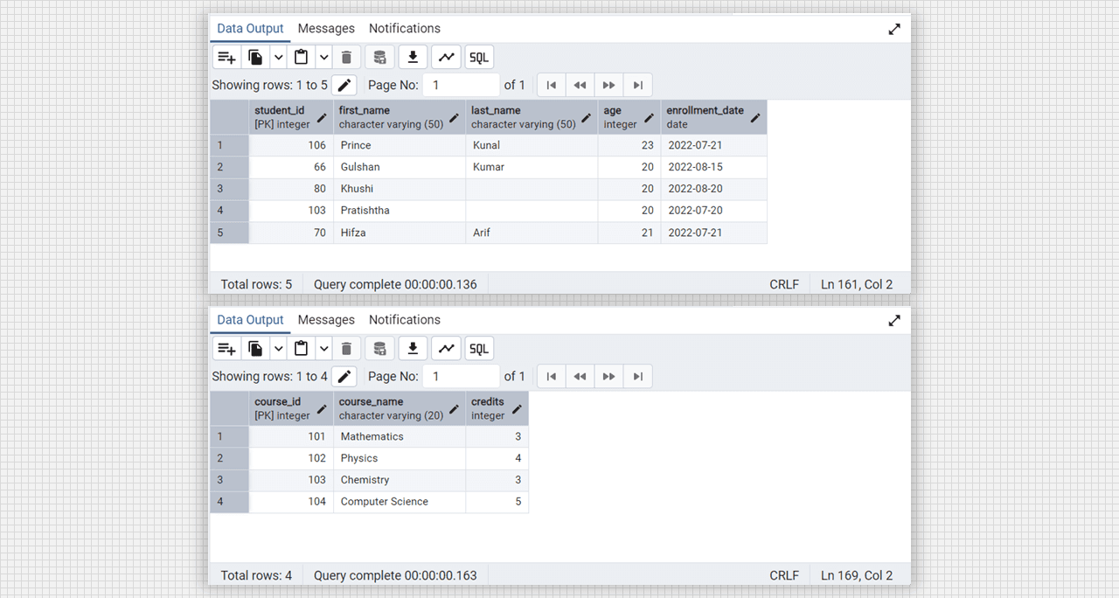Click 'Mathematics' course name cell
Image resolution: width=1119 pixels, height=598 pixels.
[x=400, y=436]
